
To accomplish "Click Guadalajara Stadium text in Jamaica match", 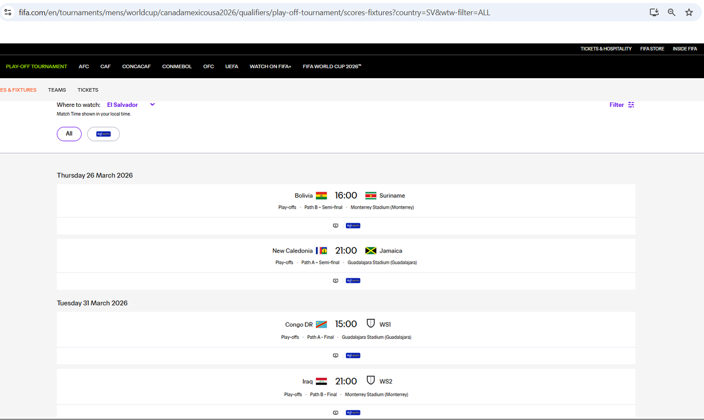I will point(382,263).
